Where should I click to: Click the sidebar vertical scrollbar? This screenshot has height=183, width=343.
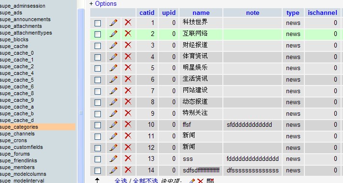pos(81,96)
